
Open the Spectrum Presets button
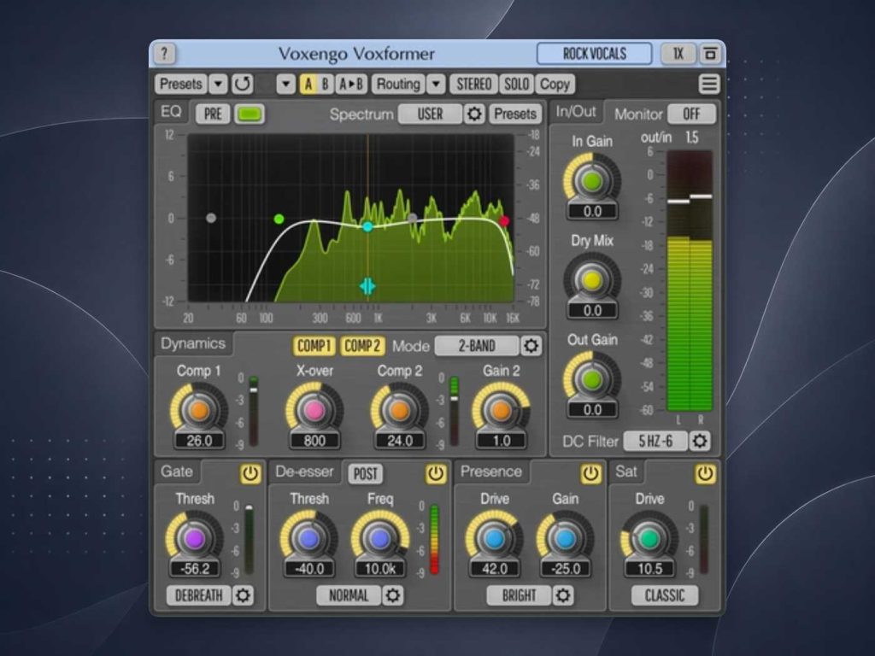pyautogui.click(x=515, y=114)
